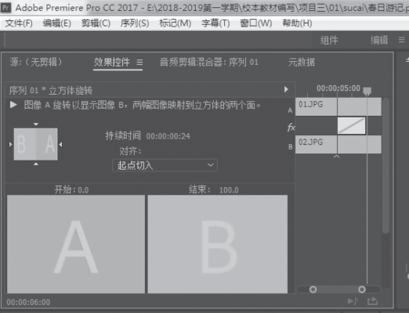Viewport: 409px width, 313px height.
Task: Click the playhead marker at 00:00:05:00
Action: point(367,91)
